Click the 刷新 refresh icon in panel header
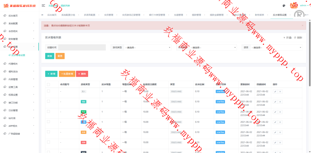Image resolution: width=311 pixels, height=153 pixels. 298,38
